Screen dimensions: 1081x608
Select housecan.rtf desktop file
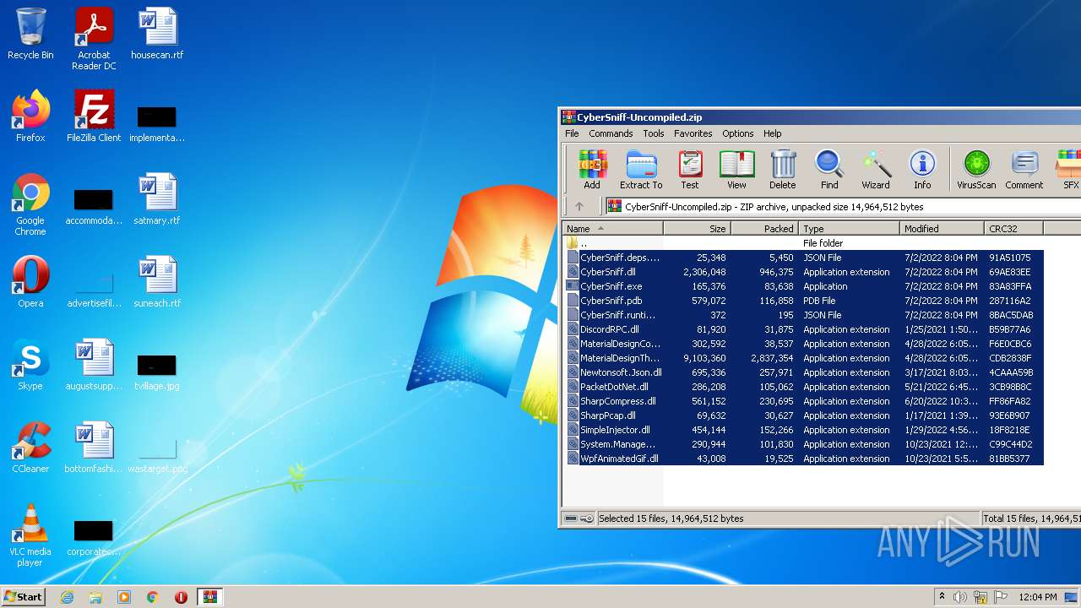point(157,34)
